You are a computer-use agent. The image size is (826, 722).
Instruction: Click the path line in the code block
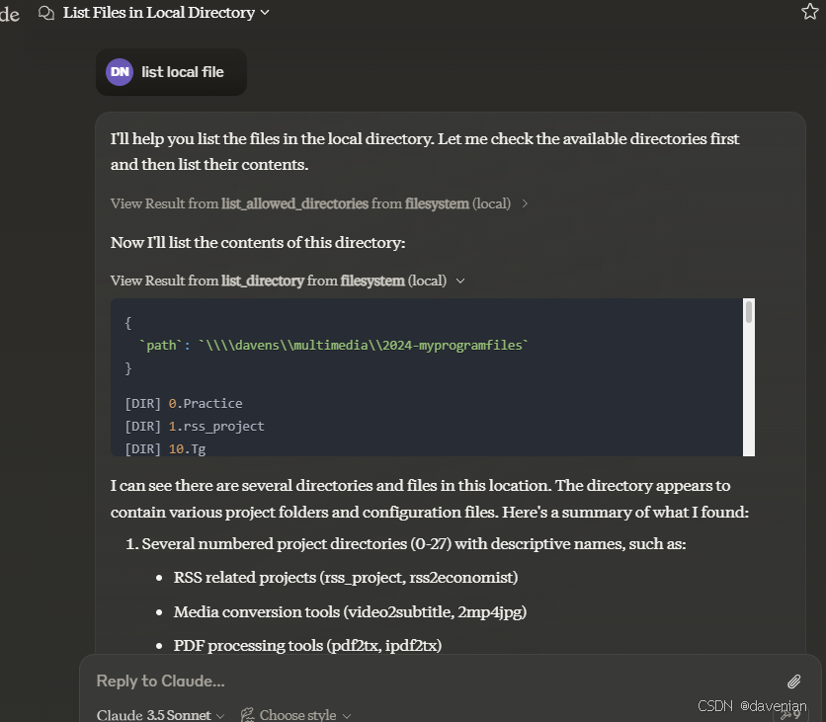(334, 345)
